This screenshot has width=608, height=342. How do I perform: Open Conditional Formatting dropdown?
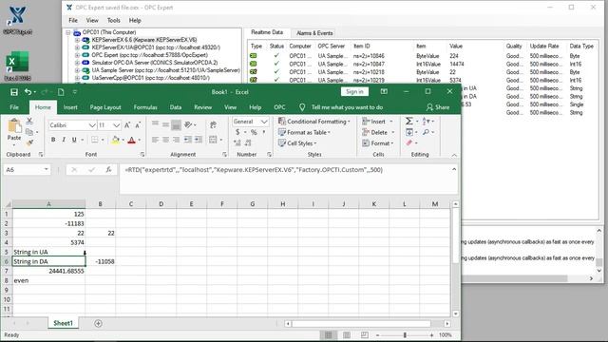tap(314, 122)
